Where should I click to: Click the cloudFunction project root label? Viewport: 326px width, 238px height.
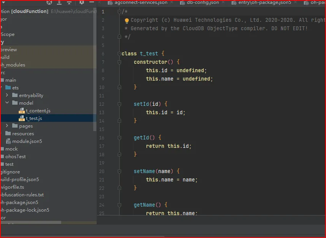pyautogui.click(x=29, y=11)
